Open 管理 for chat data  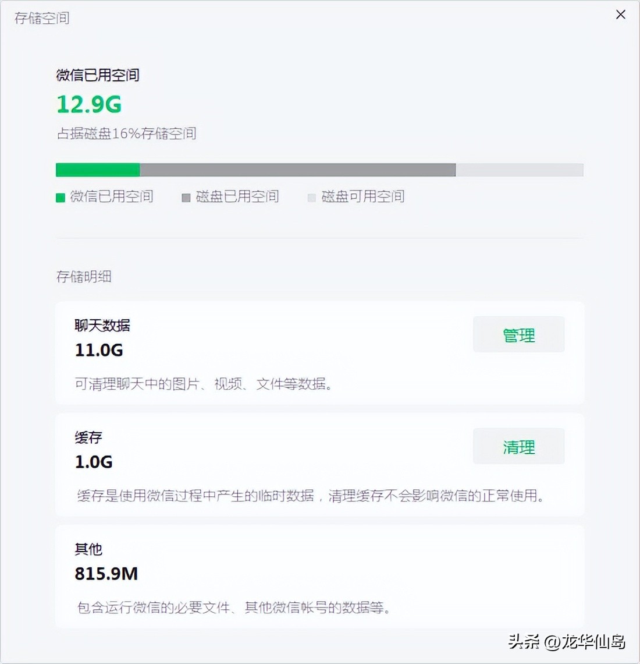[x=518, y=334]
